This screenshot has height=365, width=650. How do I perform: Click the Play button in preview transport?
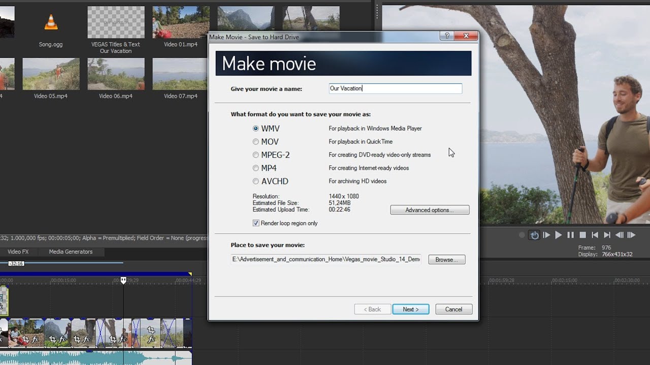tap(559, 235)
